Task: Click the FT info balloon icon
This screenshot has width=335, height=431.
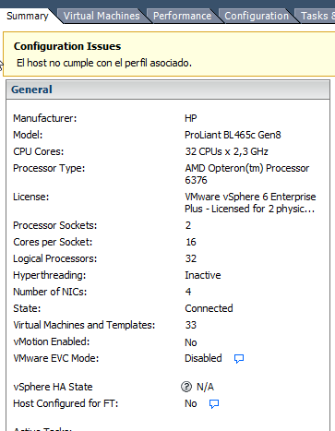Action: point(214,404)
